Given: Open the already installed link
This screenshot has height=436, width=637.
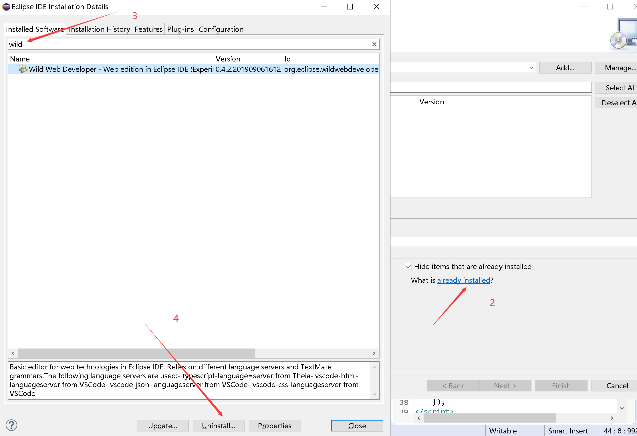Looking at the screenshot, I should click(463, 280).
